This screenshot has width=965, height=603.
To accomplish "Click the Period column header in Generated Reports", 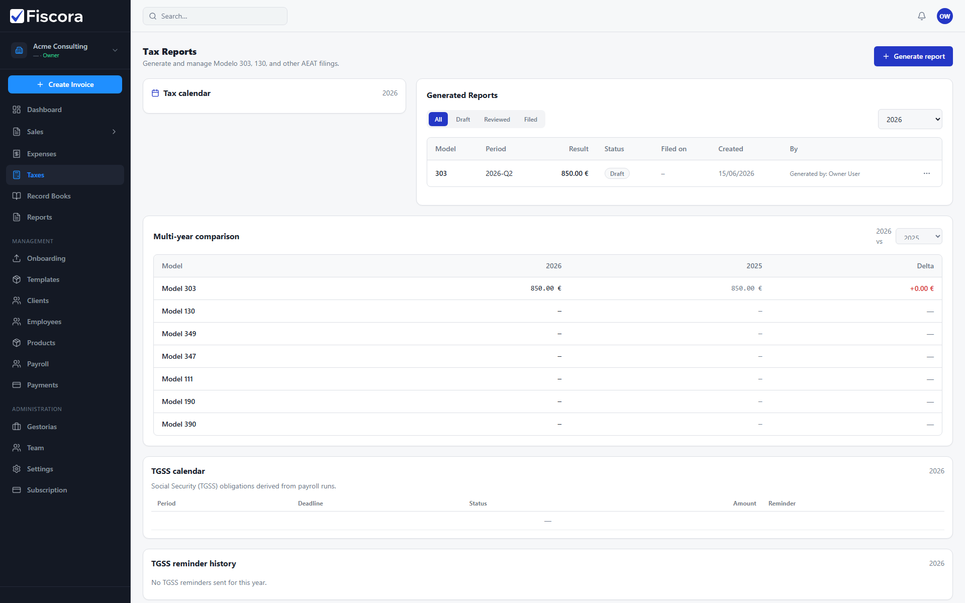I will click(x=496, y=149).
